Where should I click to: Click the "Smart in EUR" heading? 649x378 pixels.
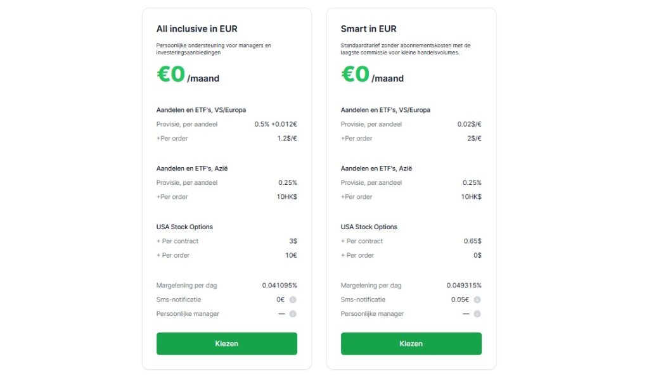[368, 29]
